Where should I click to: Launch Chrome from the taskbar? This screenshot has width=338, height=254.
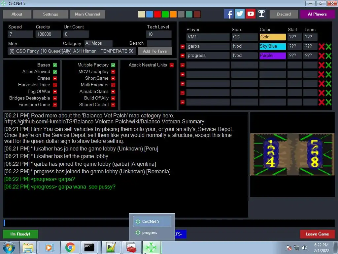[x=70, y=247]
